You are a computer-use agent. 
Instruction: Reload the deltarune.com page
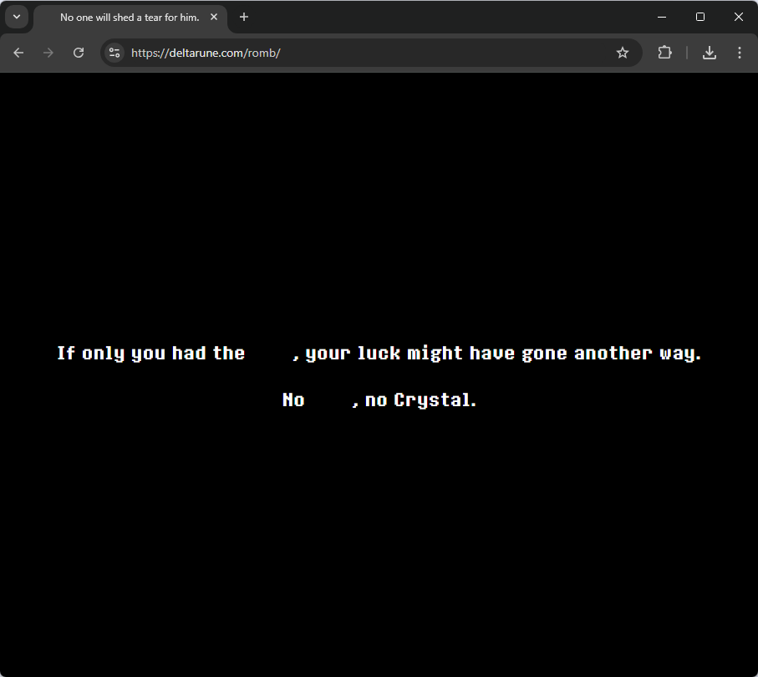click(x=79, y=53)
